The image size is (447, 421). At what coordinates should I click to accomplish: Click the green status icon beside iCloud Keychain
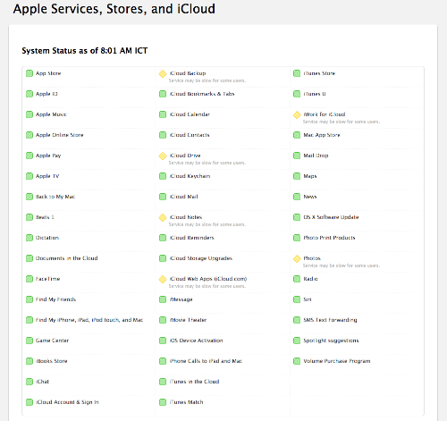(x=163, y=176)
